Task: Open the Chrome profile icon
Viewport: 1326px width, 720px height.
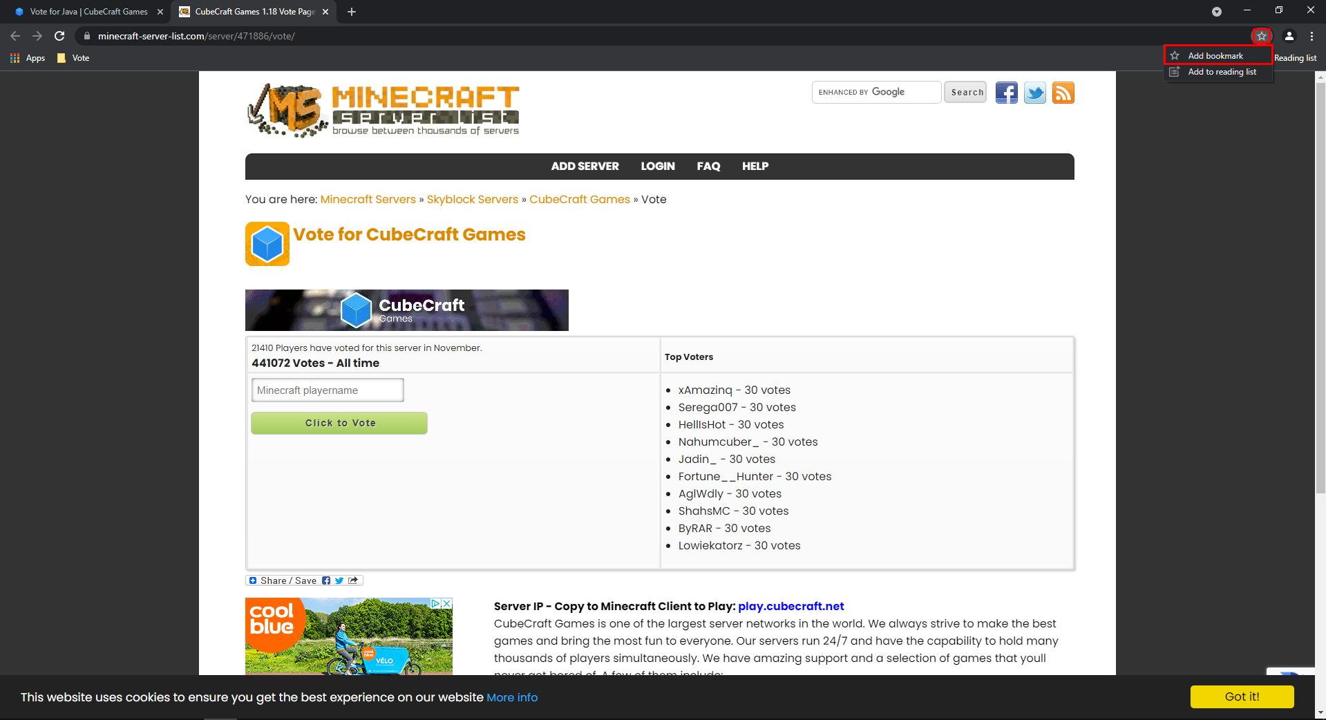Action: (x=1289, y=36)
